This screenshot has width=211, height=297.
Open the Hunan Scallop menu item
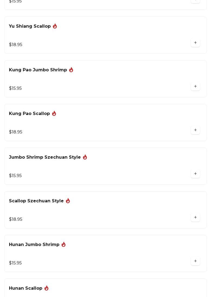(x=105, y=288)
